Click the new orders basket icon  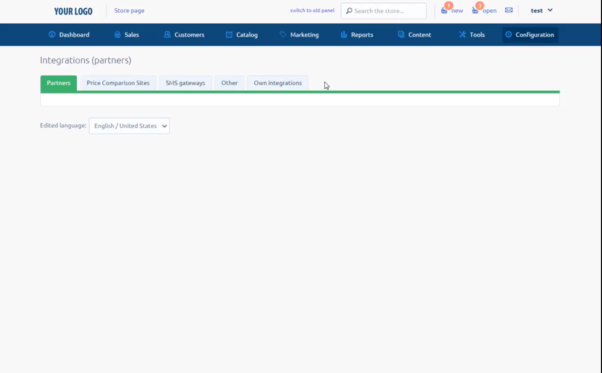444,11
